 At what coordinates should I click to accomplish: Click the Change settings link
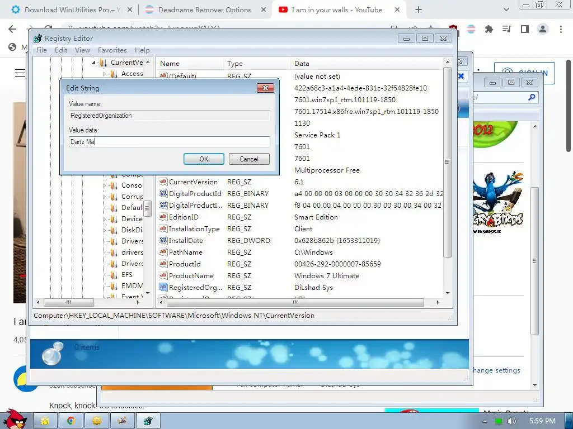point(497,370)
